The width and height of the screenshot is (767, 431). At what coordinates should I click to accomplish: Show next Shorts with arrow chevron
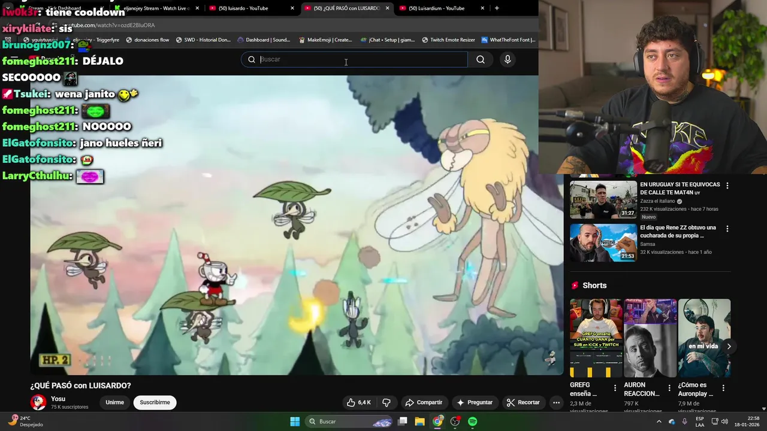coord(729,346)
